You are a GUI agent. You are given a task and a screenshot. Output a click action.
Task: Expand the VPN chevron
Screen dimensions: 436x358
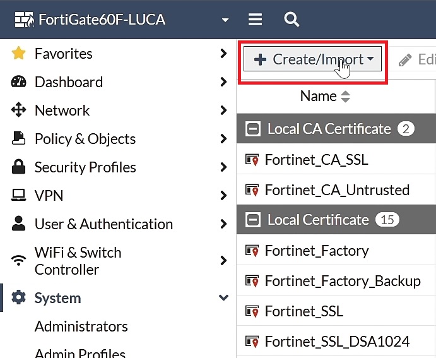tap(223, 195)
